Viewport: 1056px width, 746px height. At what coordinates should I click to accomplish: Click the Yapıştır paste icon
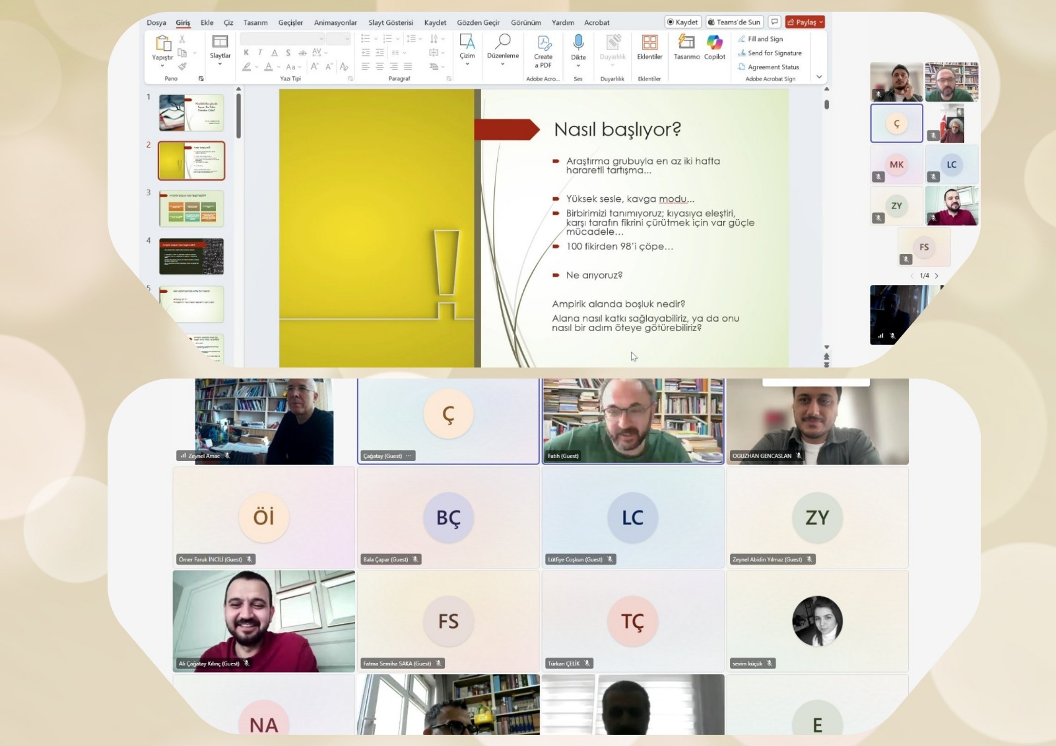pyautogui.click(x=162, y=44)
